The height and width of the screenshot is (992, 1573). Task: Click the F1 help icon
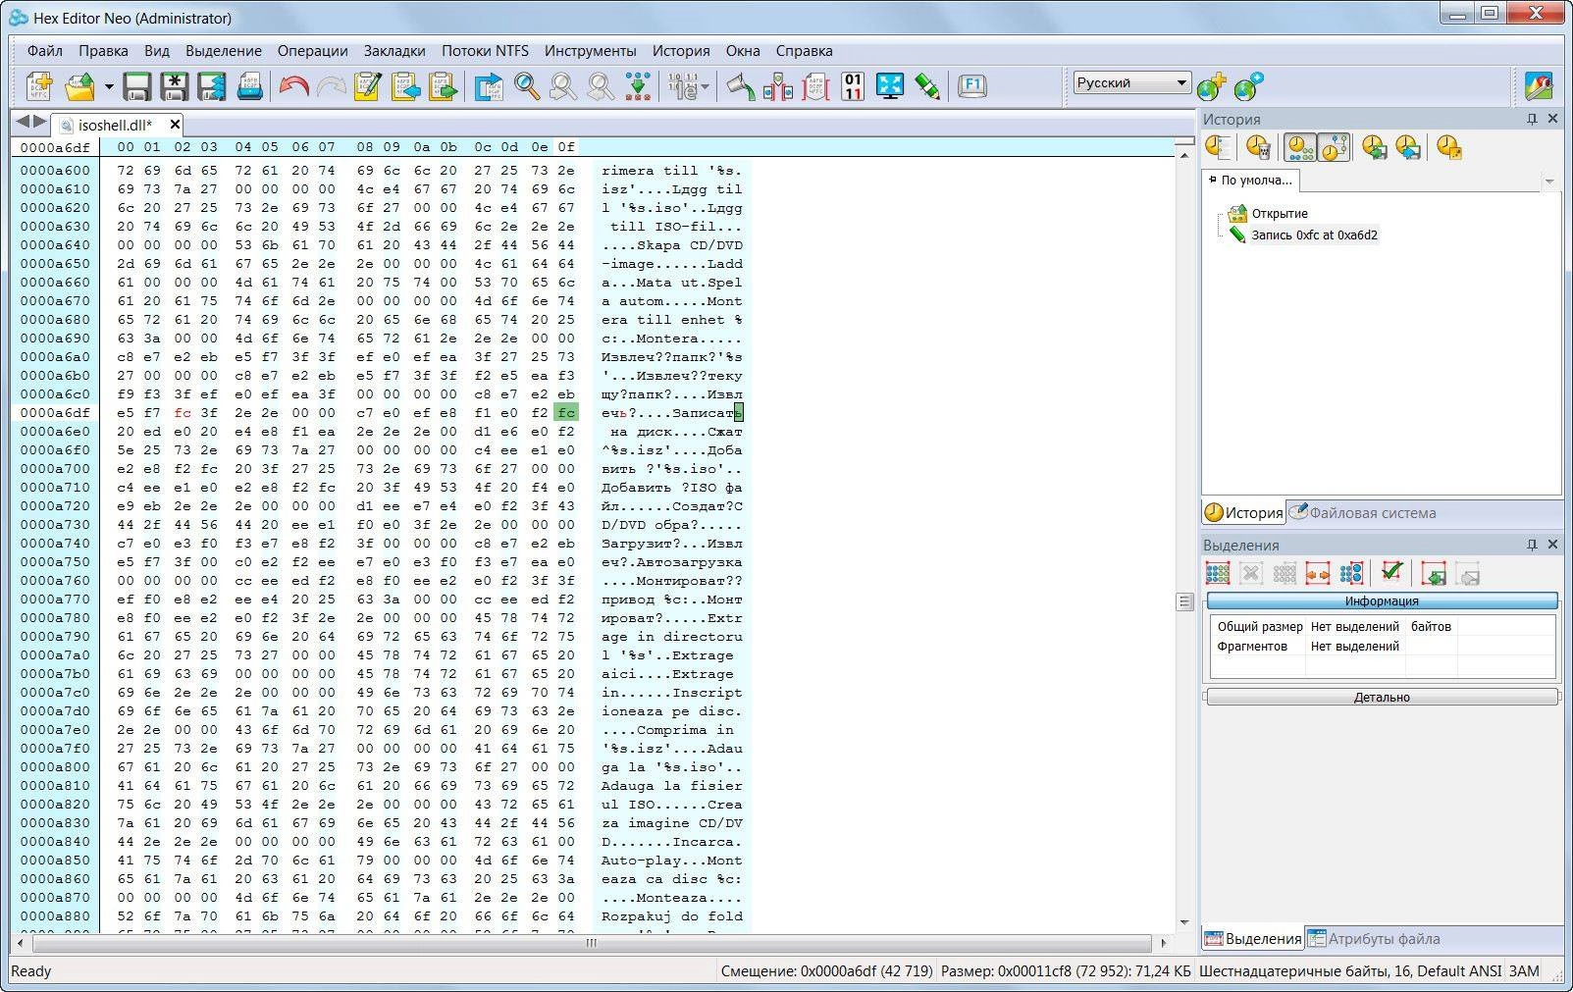pos(971,85)
